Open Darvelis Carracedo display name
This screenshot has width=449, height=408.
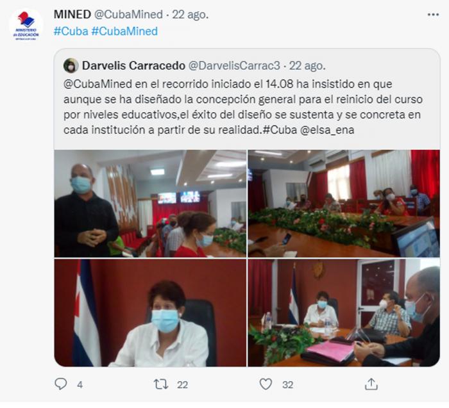pyautogui.click(x=133, y=65)
